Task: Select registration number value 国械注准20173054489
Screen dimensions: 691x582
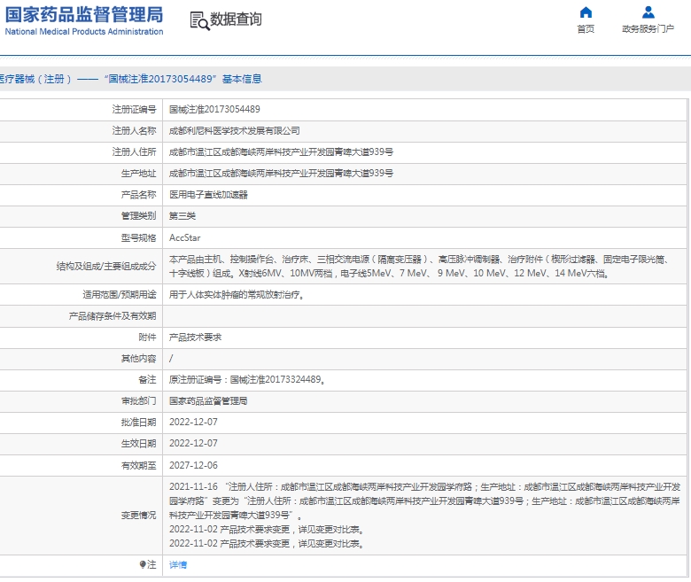Action: (214, 109)
